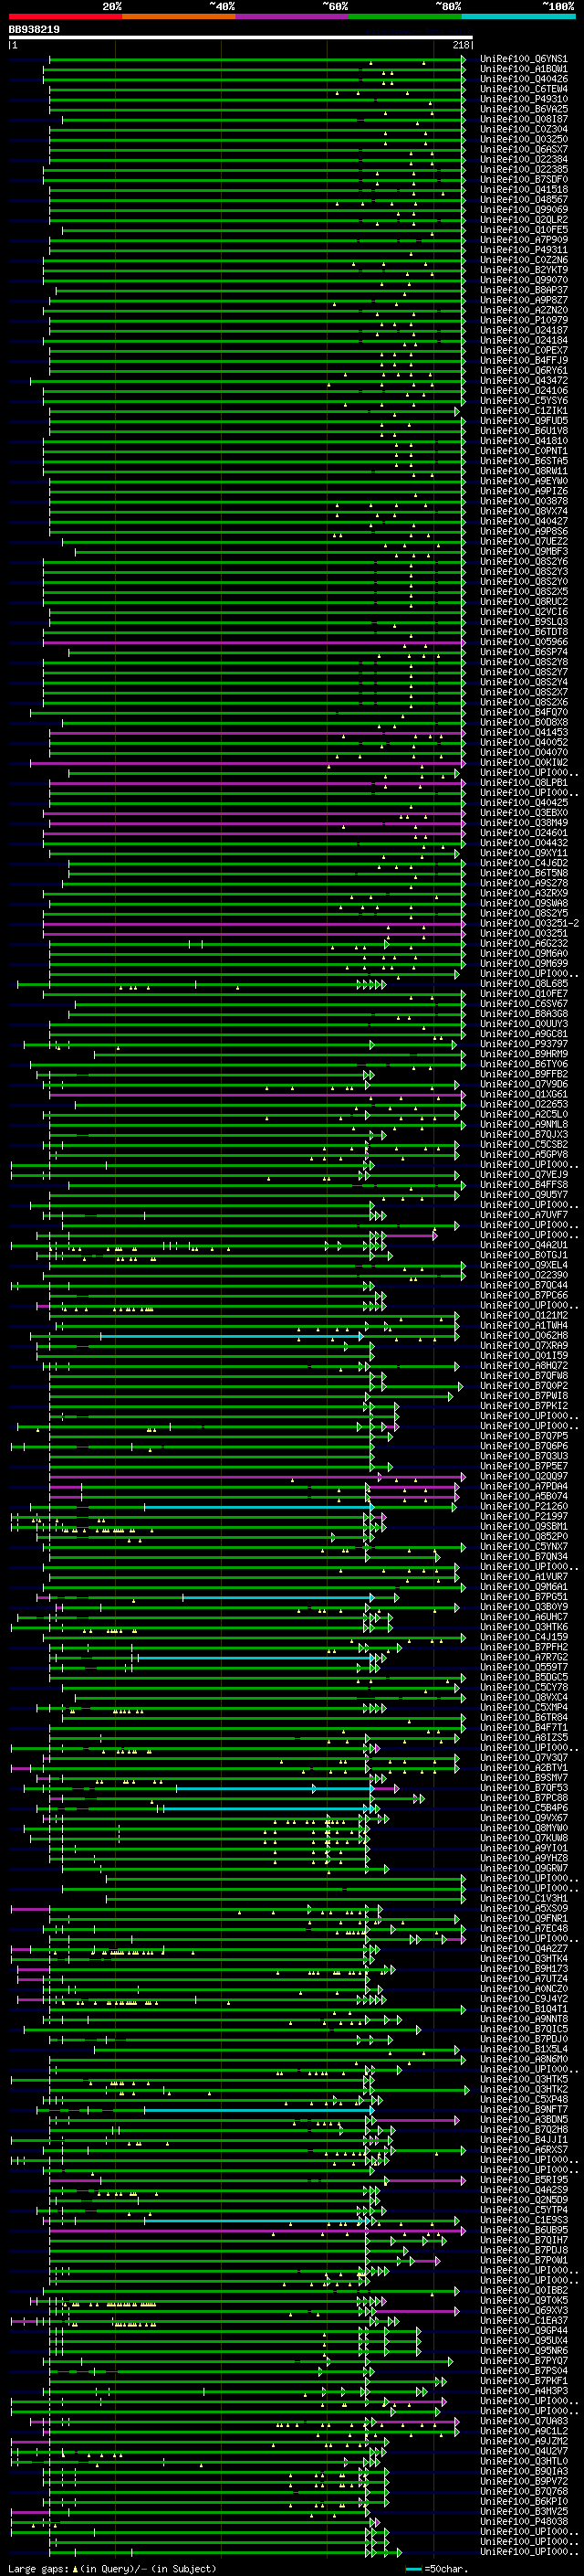View entry UniRef100_A7P909
The width and height of the screenshot is (584, 2576).
[x=523, y=240]
